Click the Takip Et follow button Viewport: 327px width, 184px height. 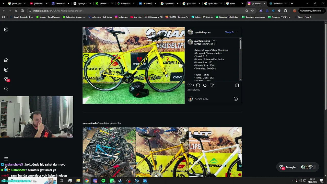229,32
